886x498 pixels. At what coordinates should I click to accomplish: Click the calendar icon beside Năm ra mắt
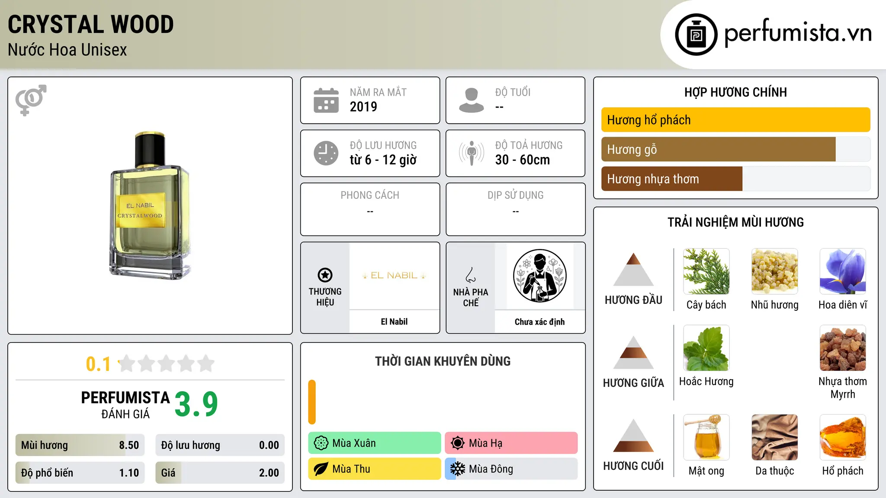click(326, 100)
